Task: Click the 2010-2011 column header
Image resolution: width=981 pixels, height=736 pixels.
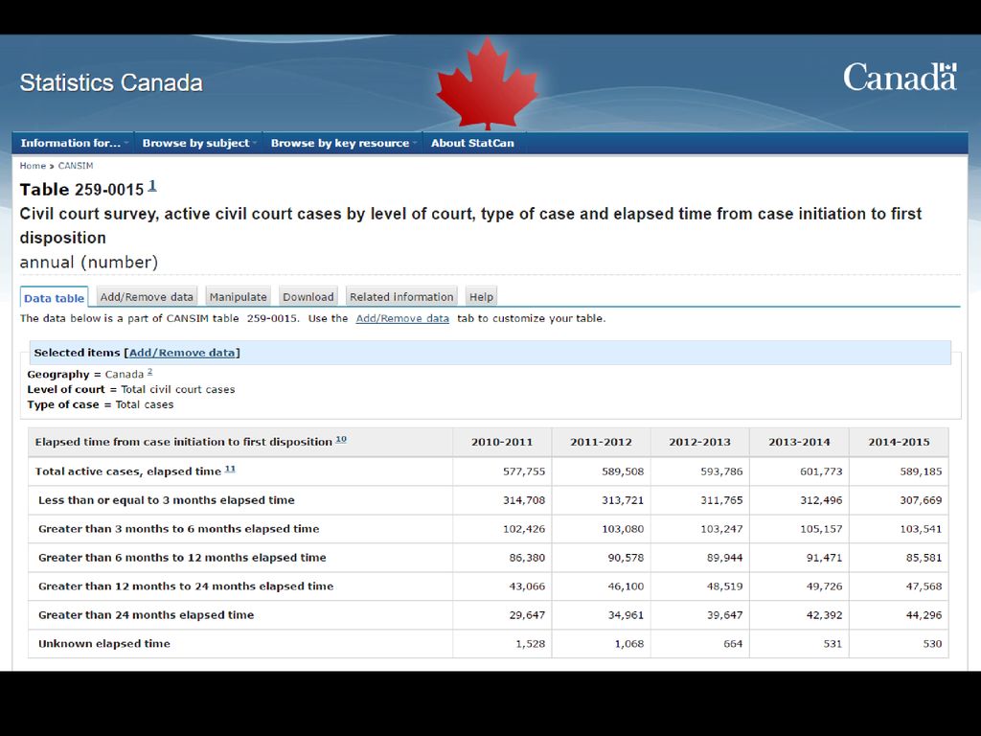Action: [x=502, y=442]
